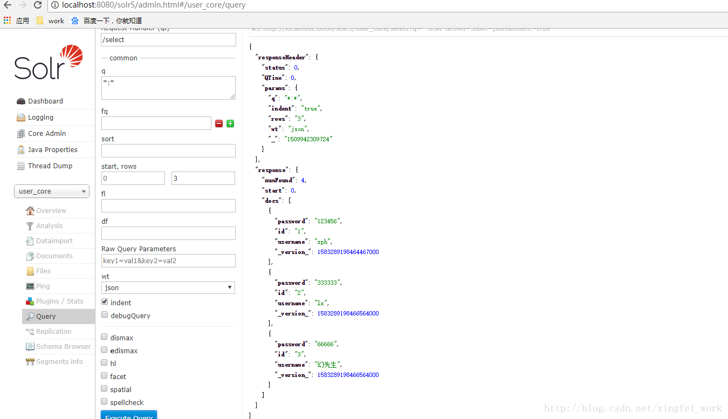728x419 pixels.
Task: Click the Execute Query button
Action: [129, 415]
